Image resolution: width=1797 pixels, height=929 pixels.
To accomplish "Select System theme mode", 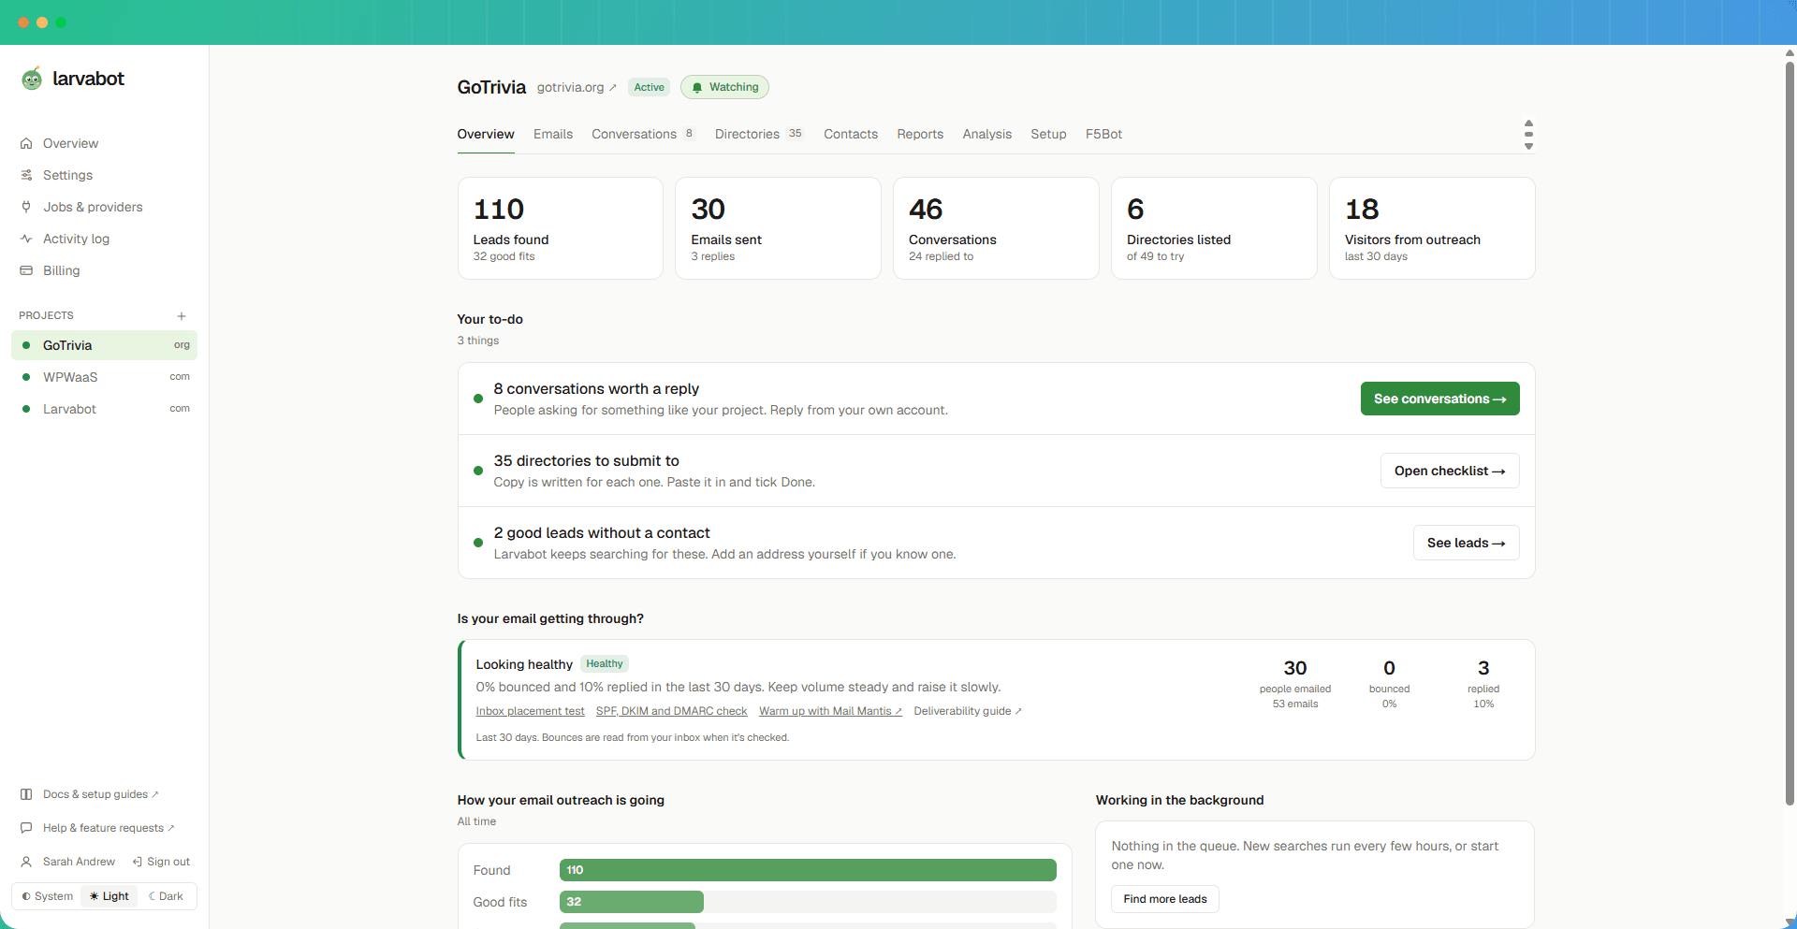I will click(47, 896).
